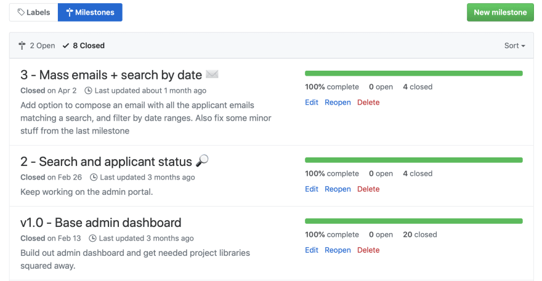This screenshot has width=542, height=281.
Task: Reopen the Mass emails milestone
Action: point(338,102)
